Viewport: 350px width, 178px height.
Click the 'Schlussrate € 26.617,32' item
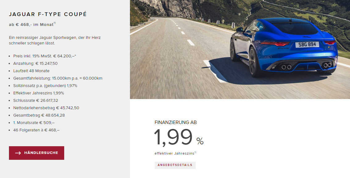35,100
